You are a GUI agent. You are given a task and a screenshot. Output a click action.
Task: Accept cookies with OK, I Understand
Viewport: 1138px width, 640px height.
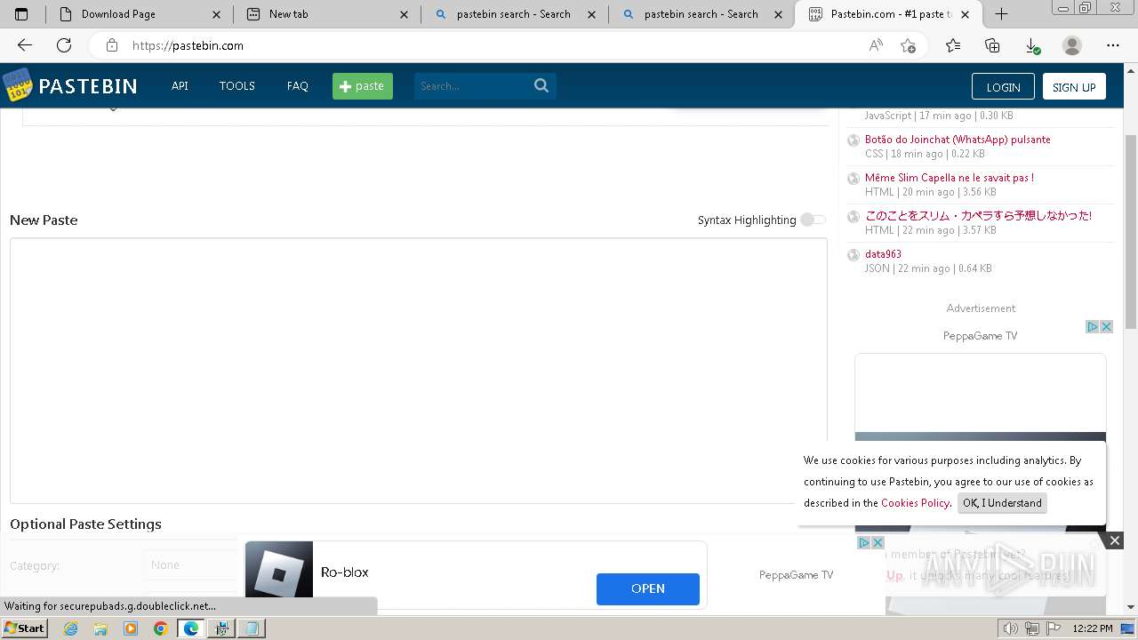[1002, 503]
